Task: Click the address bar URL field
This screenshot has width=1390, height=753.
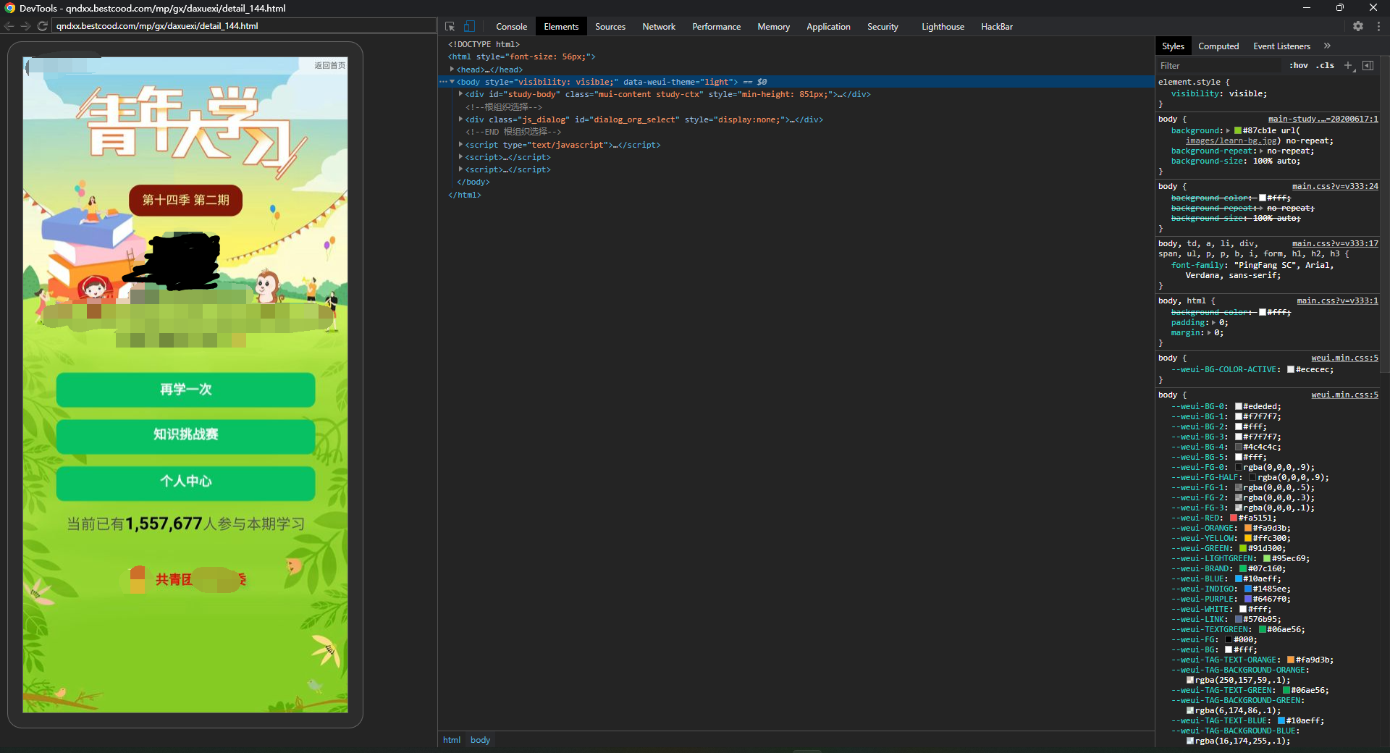Action: (244, 26)
